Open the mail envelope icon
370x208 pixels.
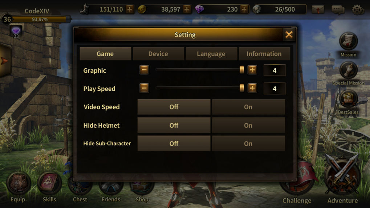[x=318, y=10]
